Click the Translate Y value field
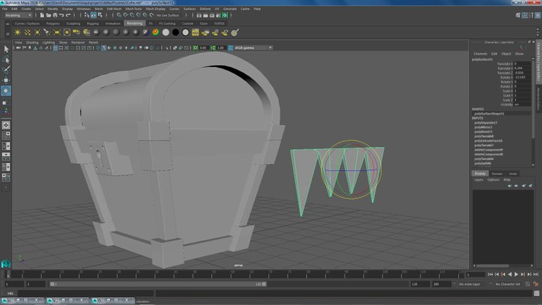This screenshot has width=542, height=305. pos(522,68)
